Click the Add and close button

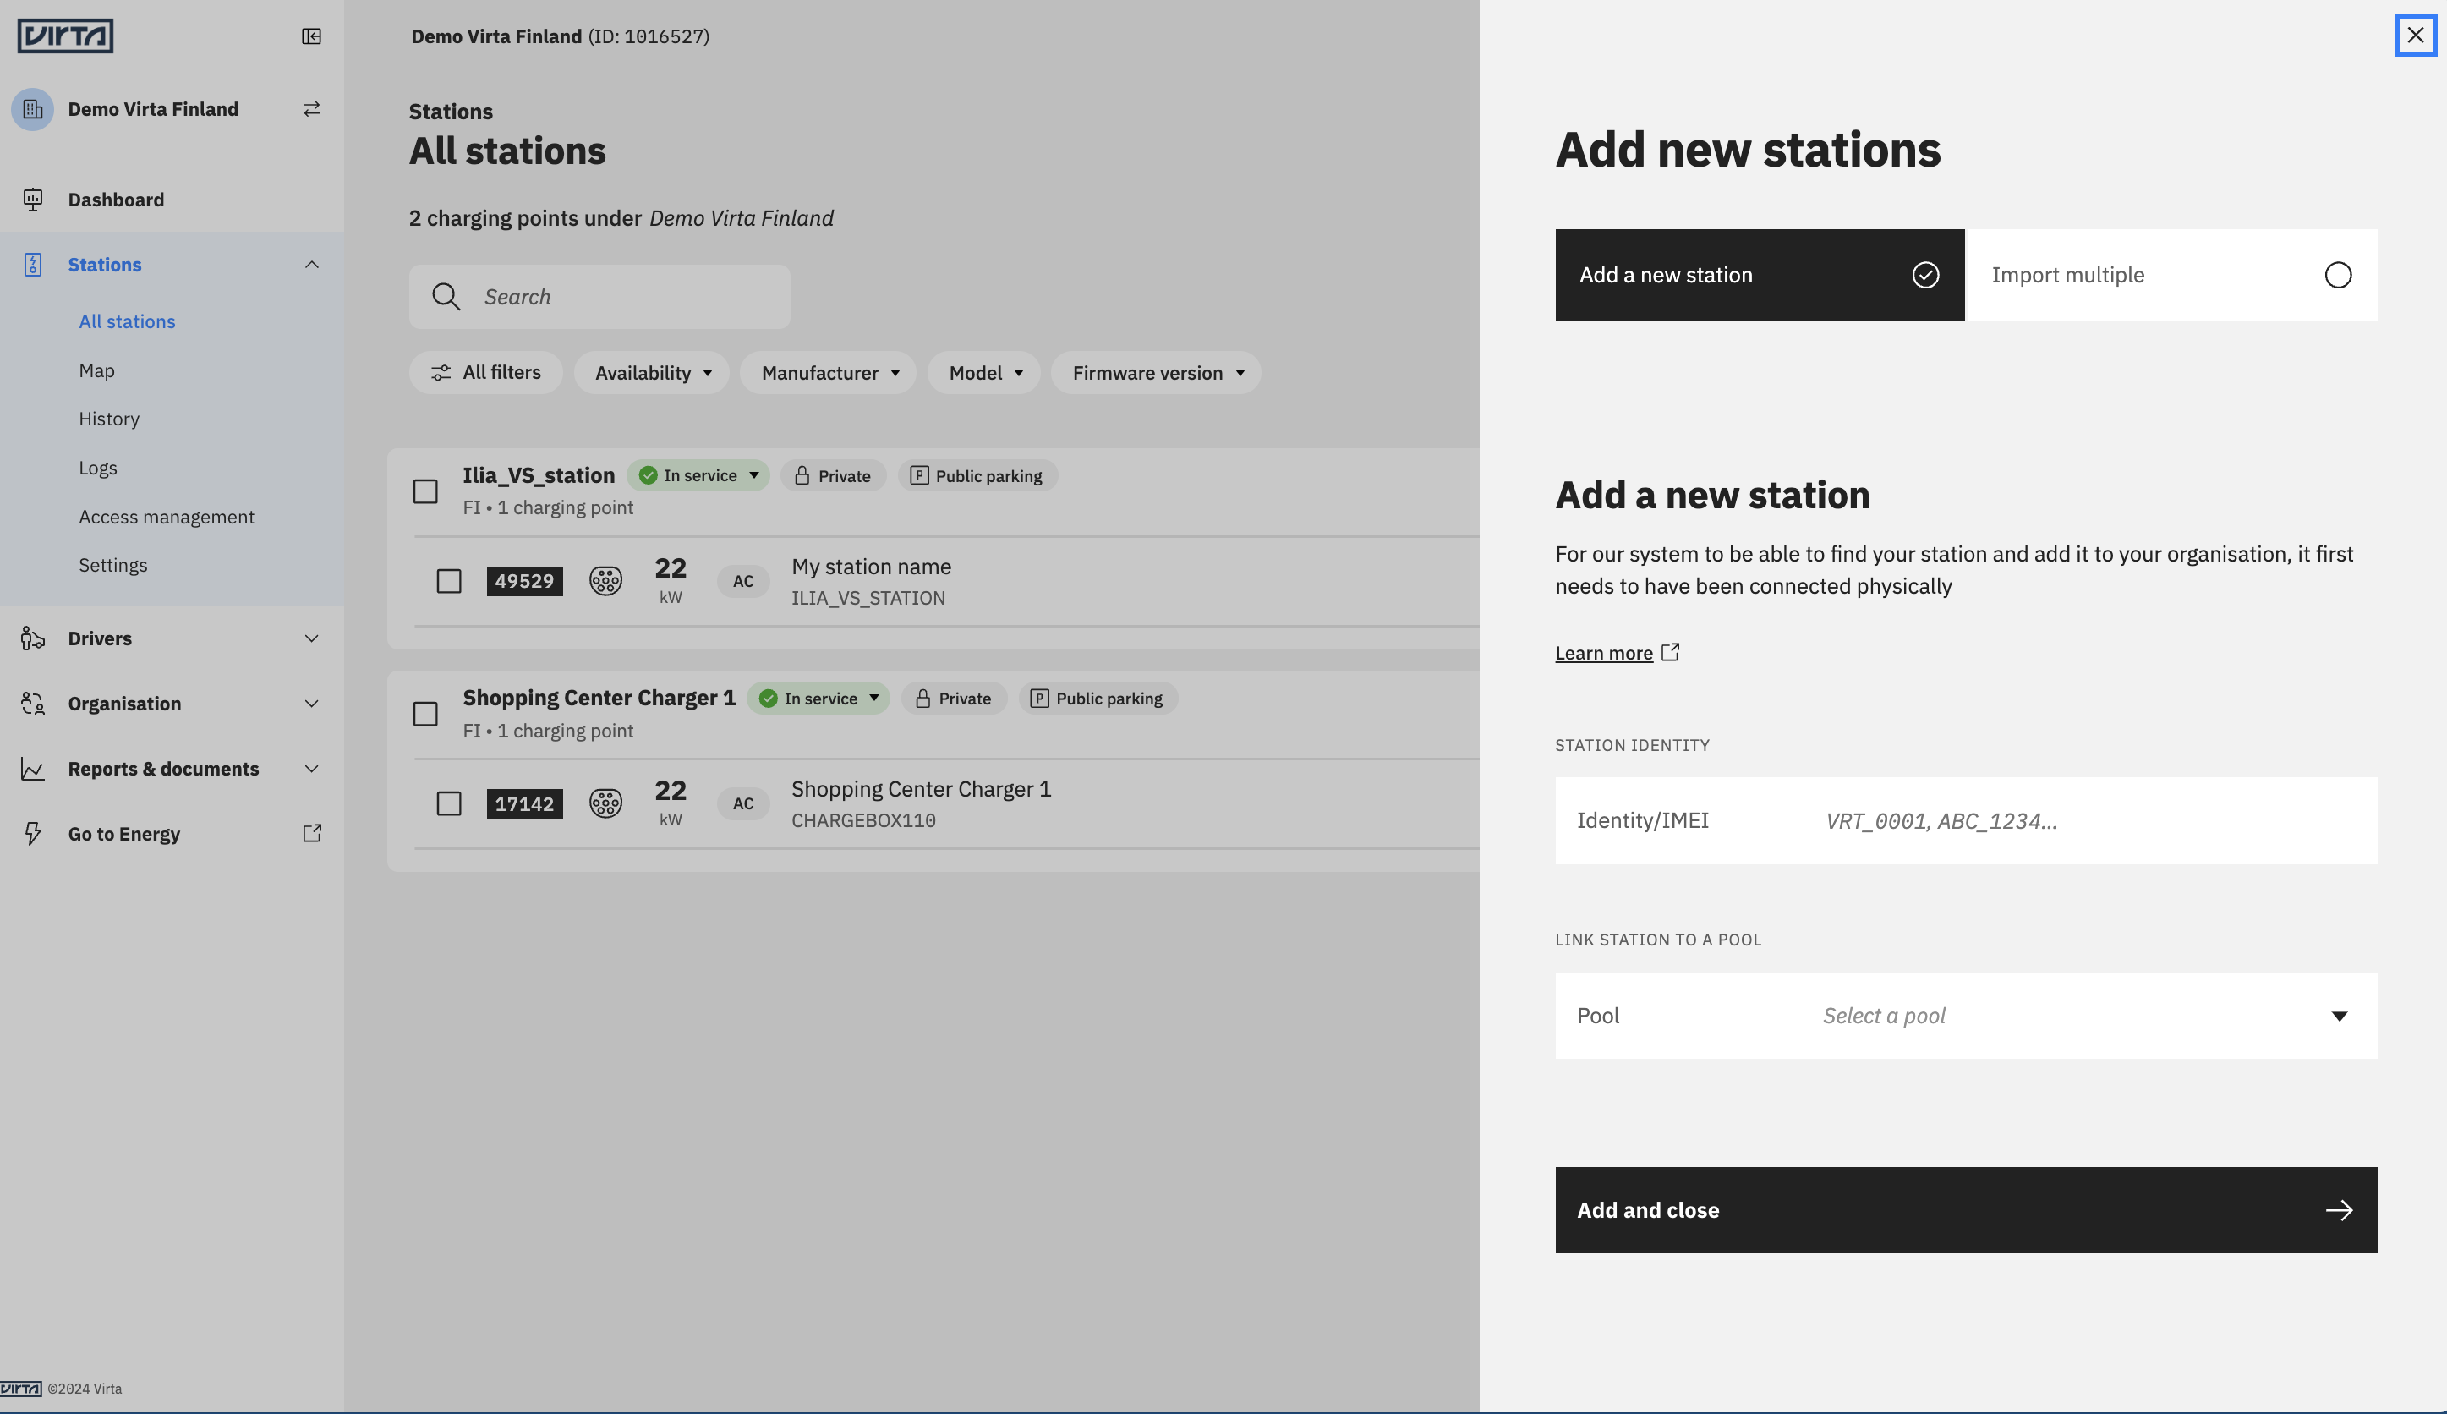(1967, 1210)
